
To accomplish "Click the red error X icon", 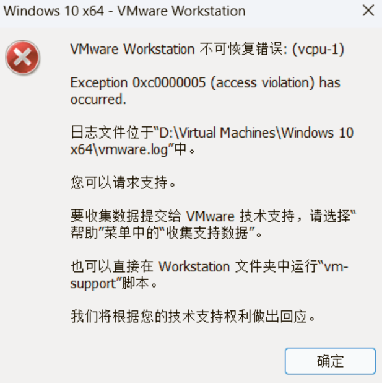I will [22, 58].
